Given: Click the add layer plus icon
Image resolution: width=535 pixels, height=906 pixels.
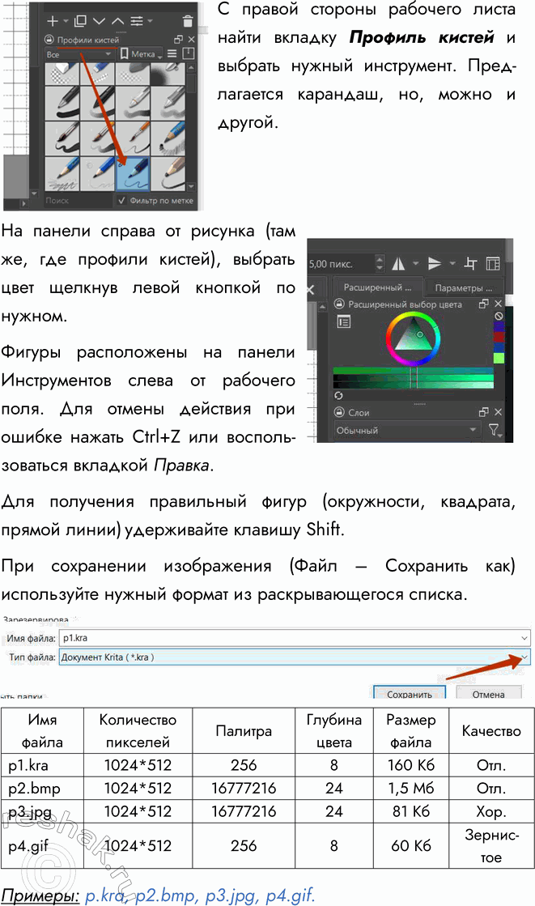Looking at the screenshot, I should pyautogui.click(x=53, y=20).
